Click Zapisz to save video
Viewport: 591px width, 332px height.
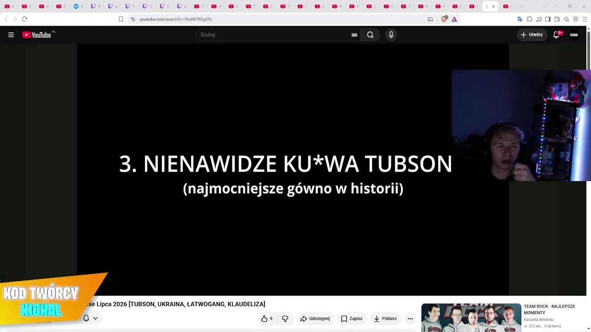351,319
